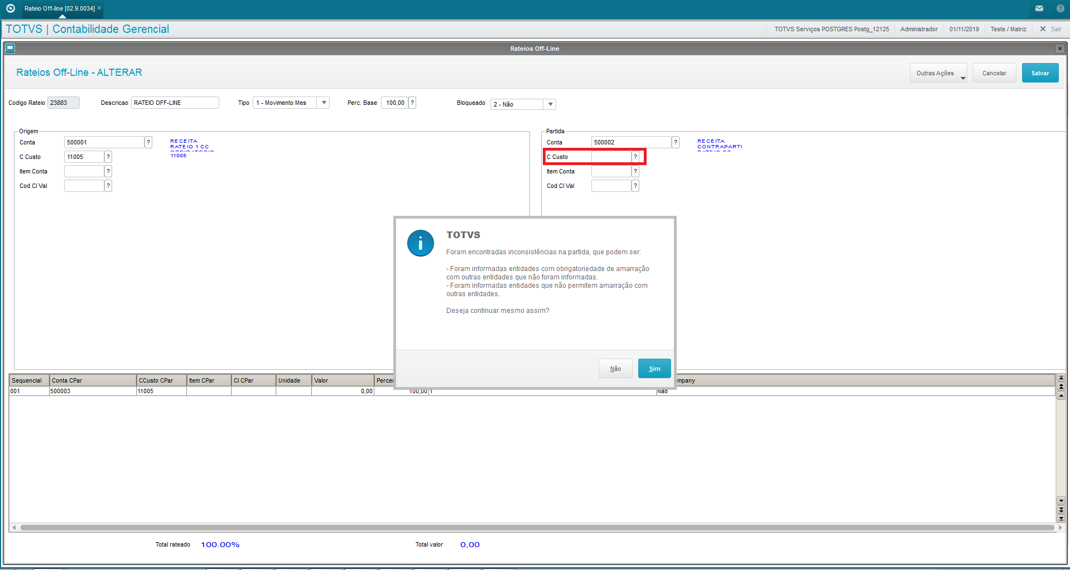Page down the grid with double-down arrow
This screenshot has height=570, width=1070.
coord(1061,509)
